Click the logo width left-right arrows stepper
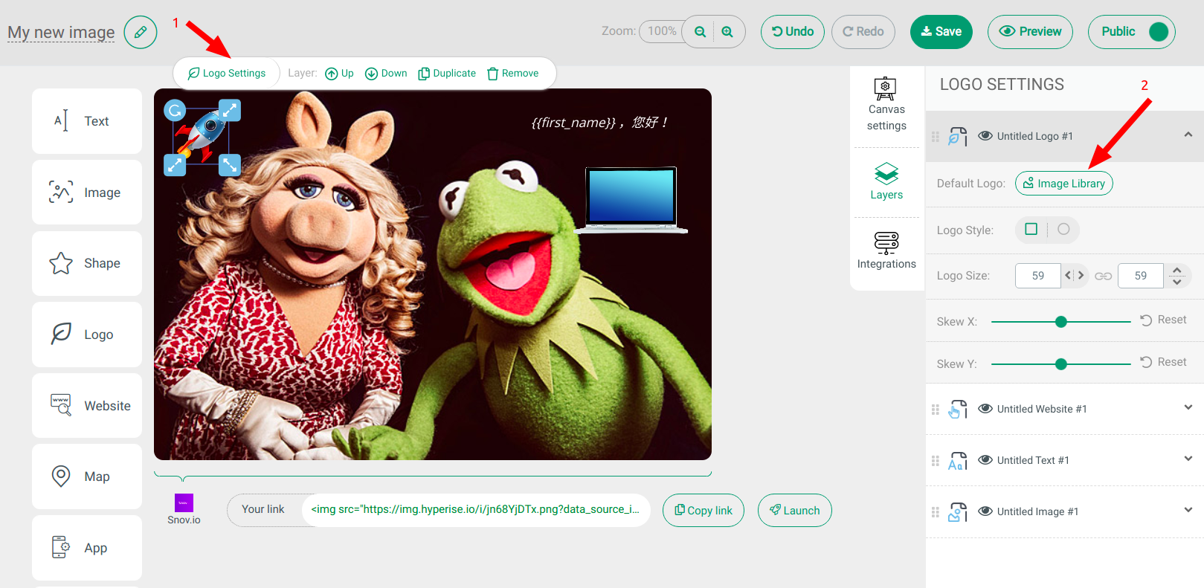Screen dimensions: 1204x588 click(1075, 276)
